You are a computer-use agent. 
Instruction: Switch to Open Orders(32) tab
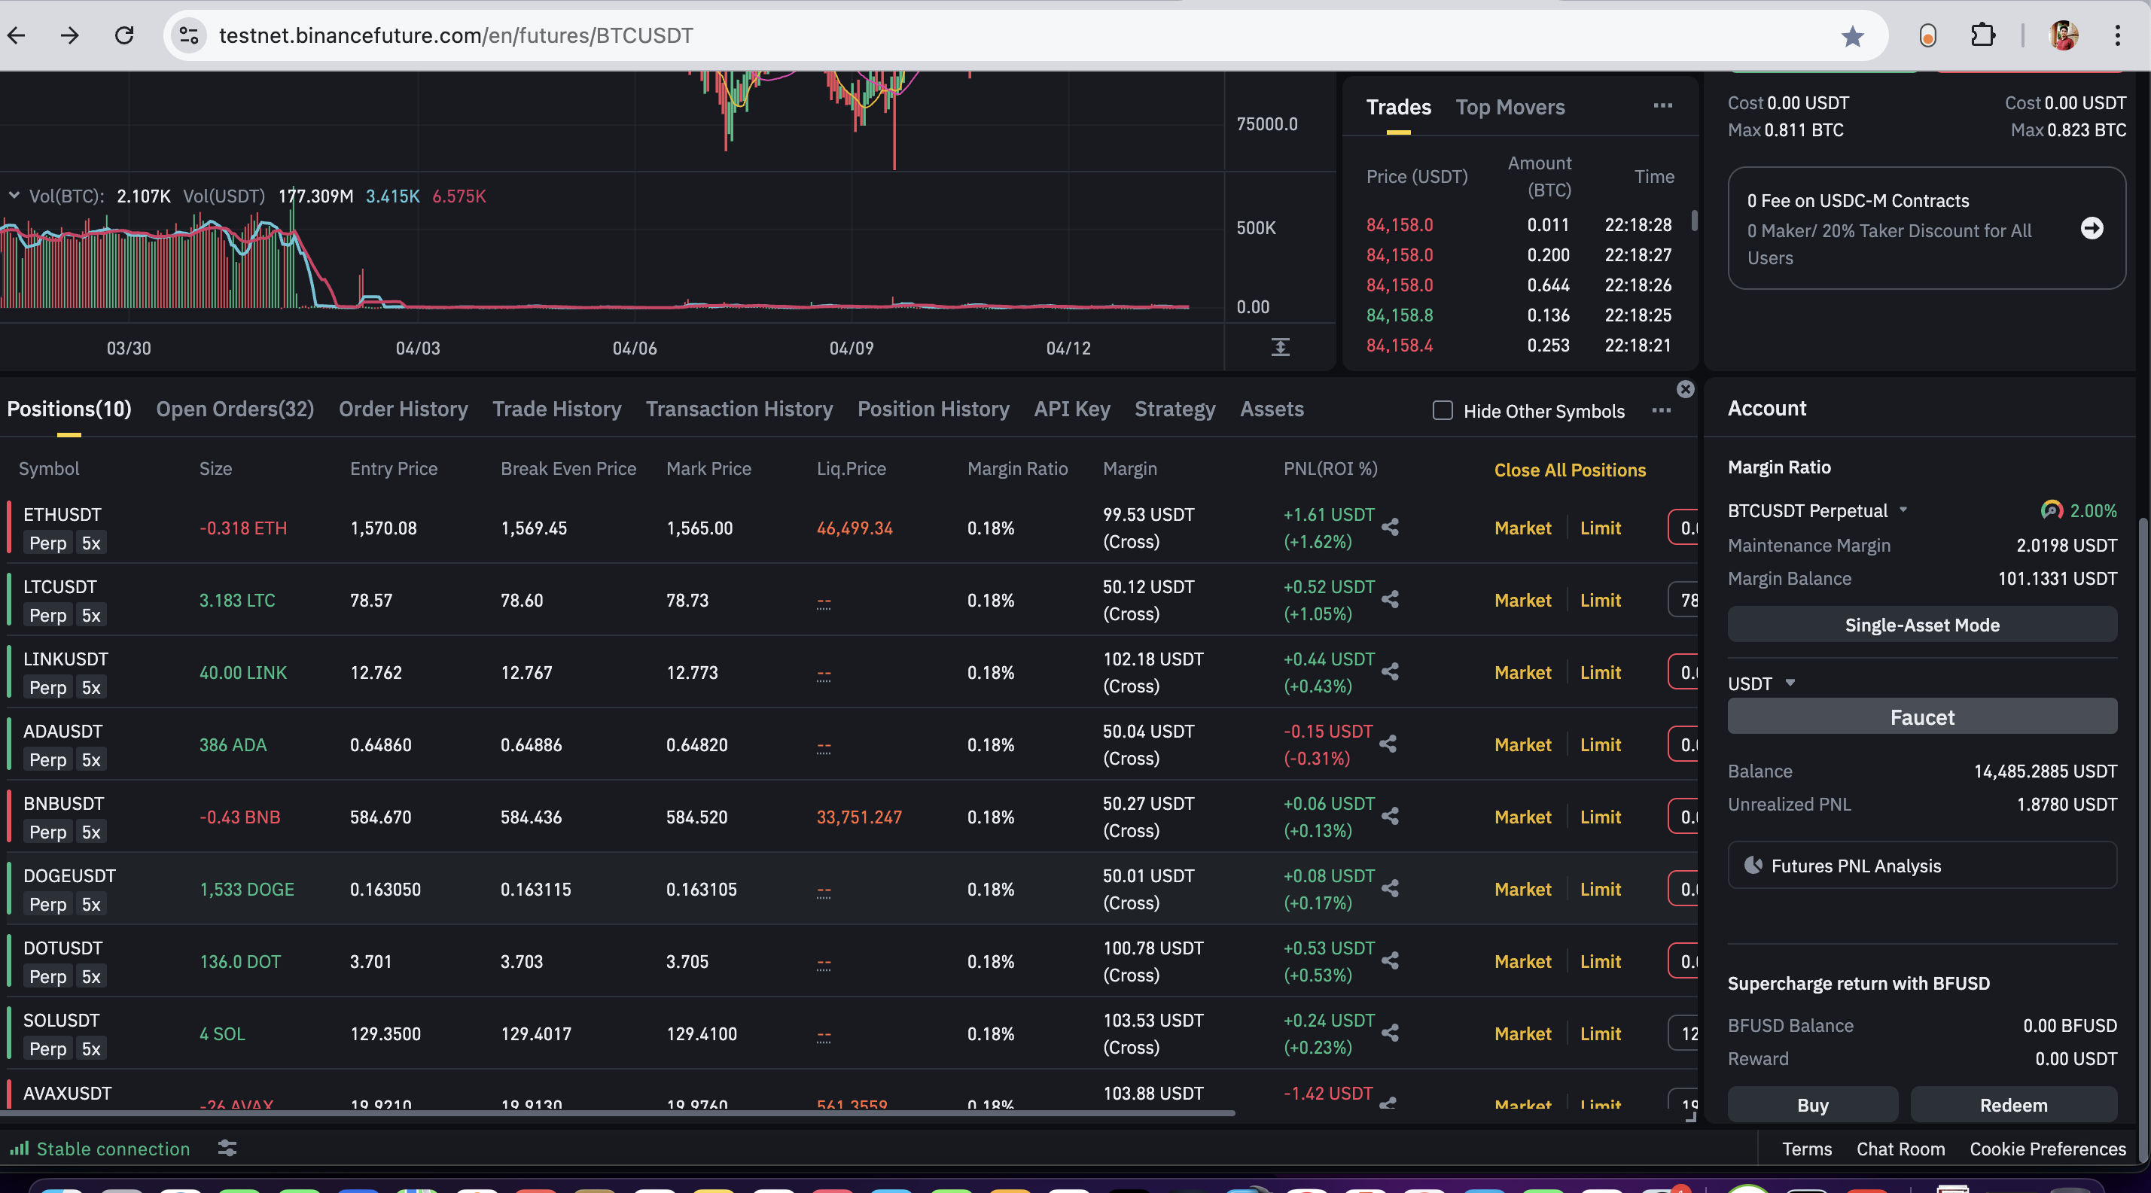(x=235, y=409)
